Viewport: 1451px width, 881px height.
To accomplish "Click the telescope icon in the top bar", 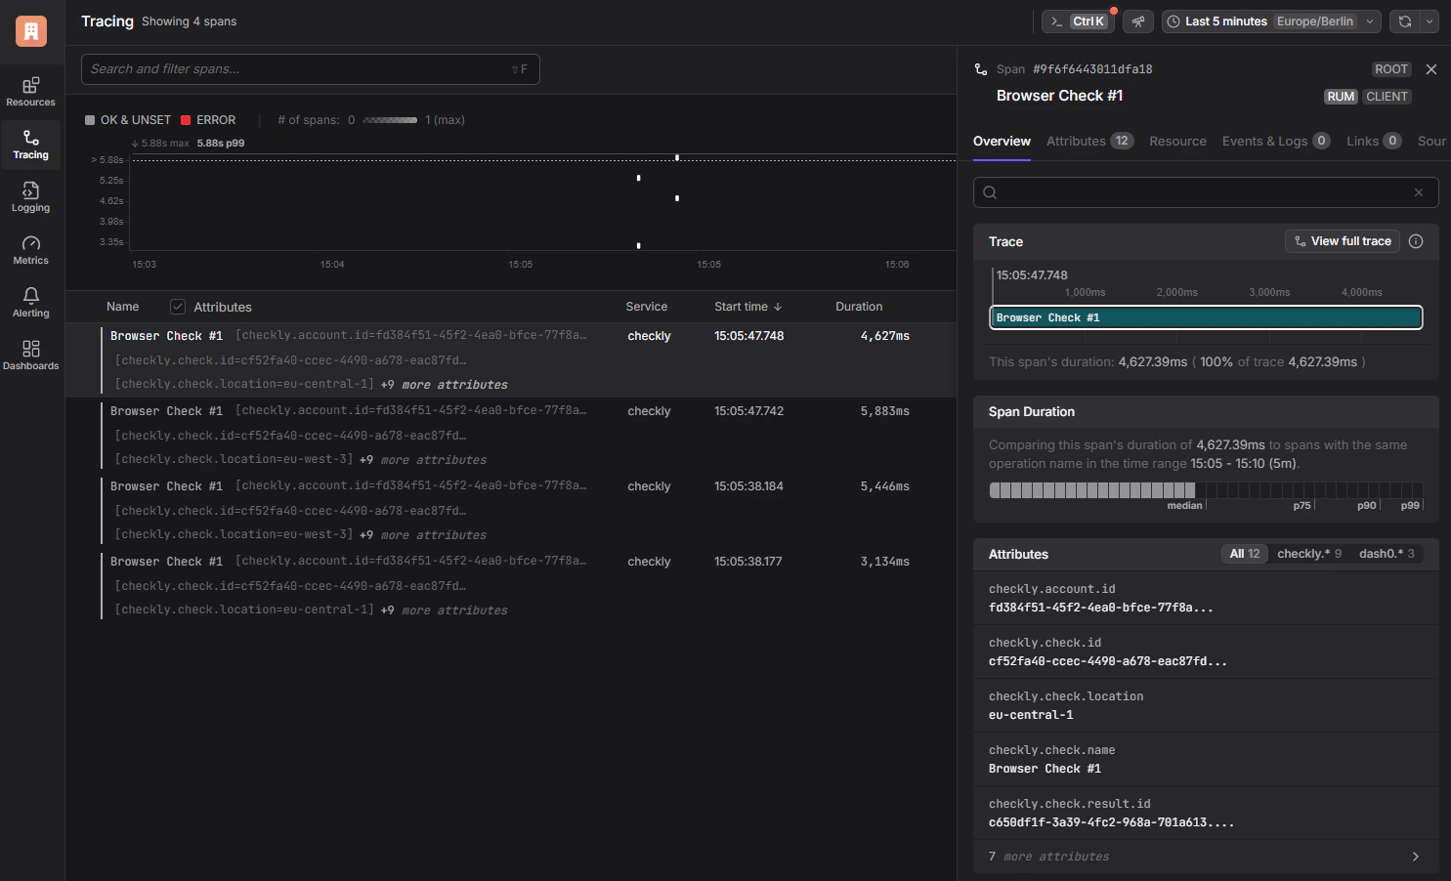I will (1137, 21).
